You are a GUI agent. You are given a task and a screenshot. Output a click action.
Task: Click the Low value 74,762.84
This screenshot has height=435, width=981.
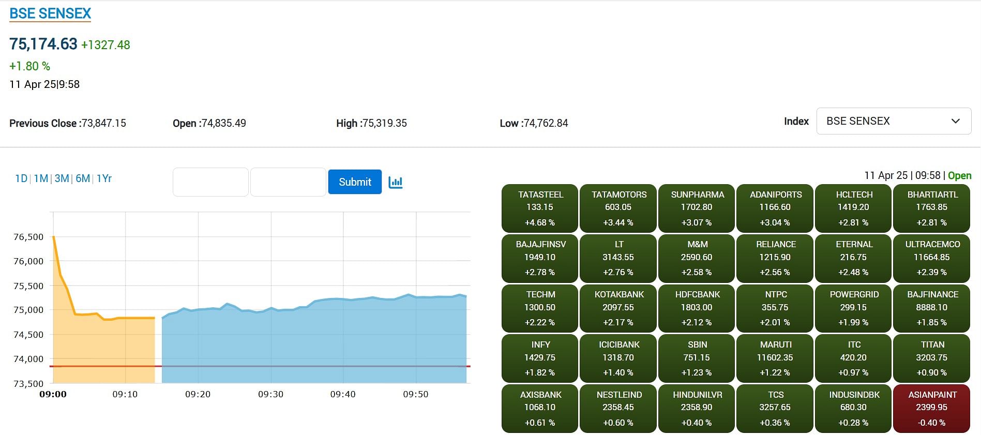click(546, 123)
